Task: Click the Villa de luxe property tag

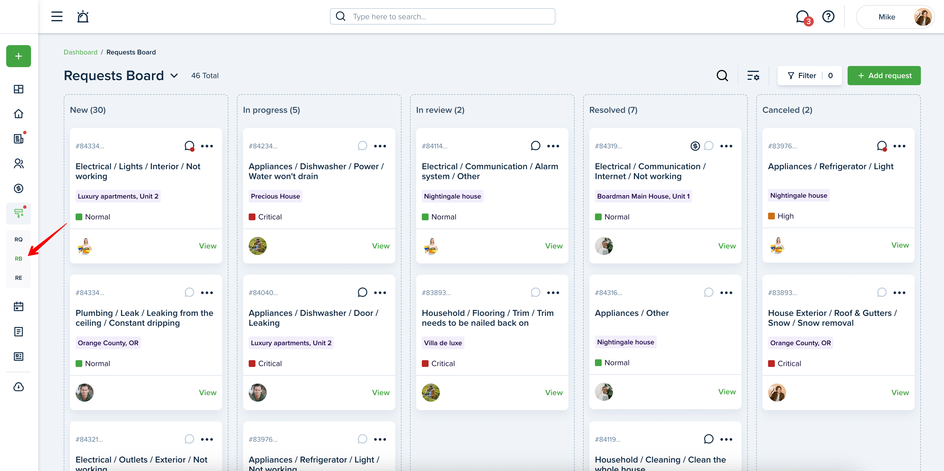Action: [x=443, y=343]
